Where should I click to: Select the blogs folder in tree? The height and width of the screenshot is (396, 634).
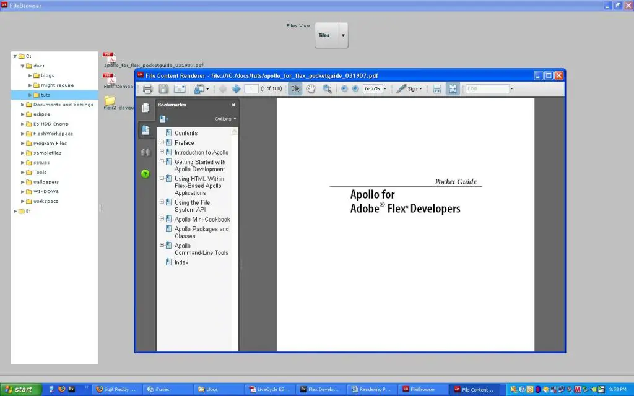47,75
